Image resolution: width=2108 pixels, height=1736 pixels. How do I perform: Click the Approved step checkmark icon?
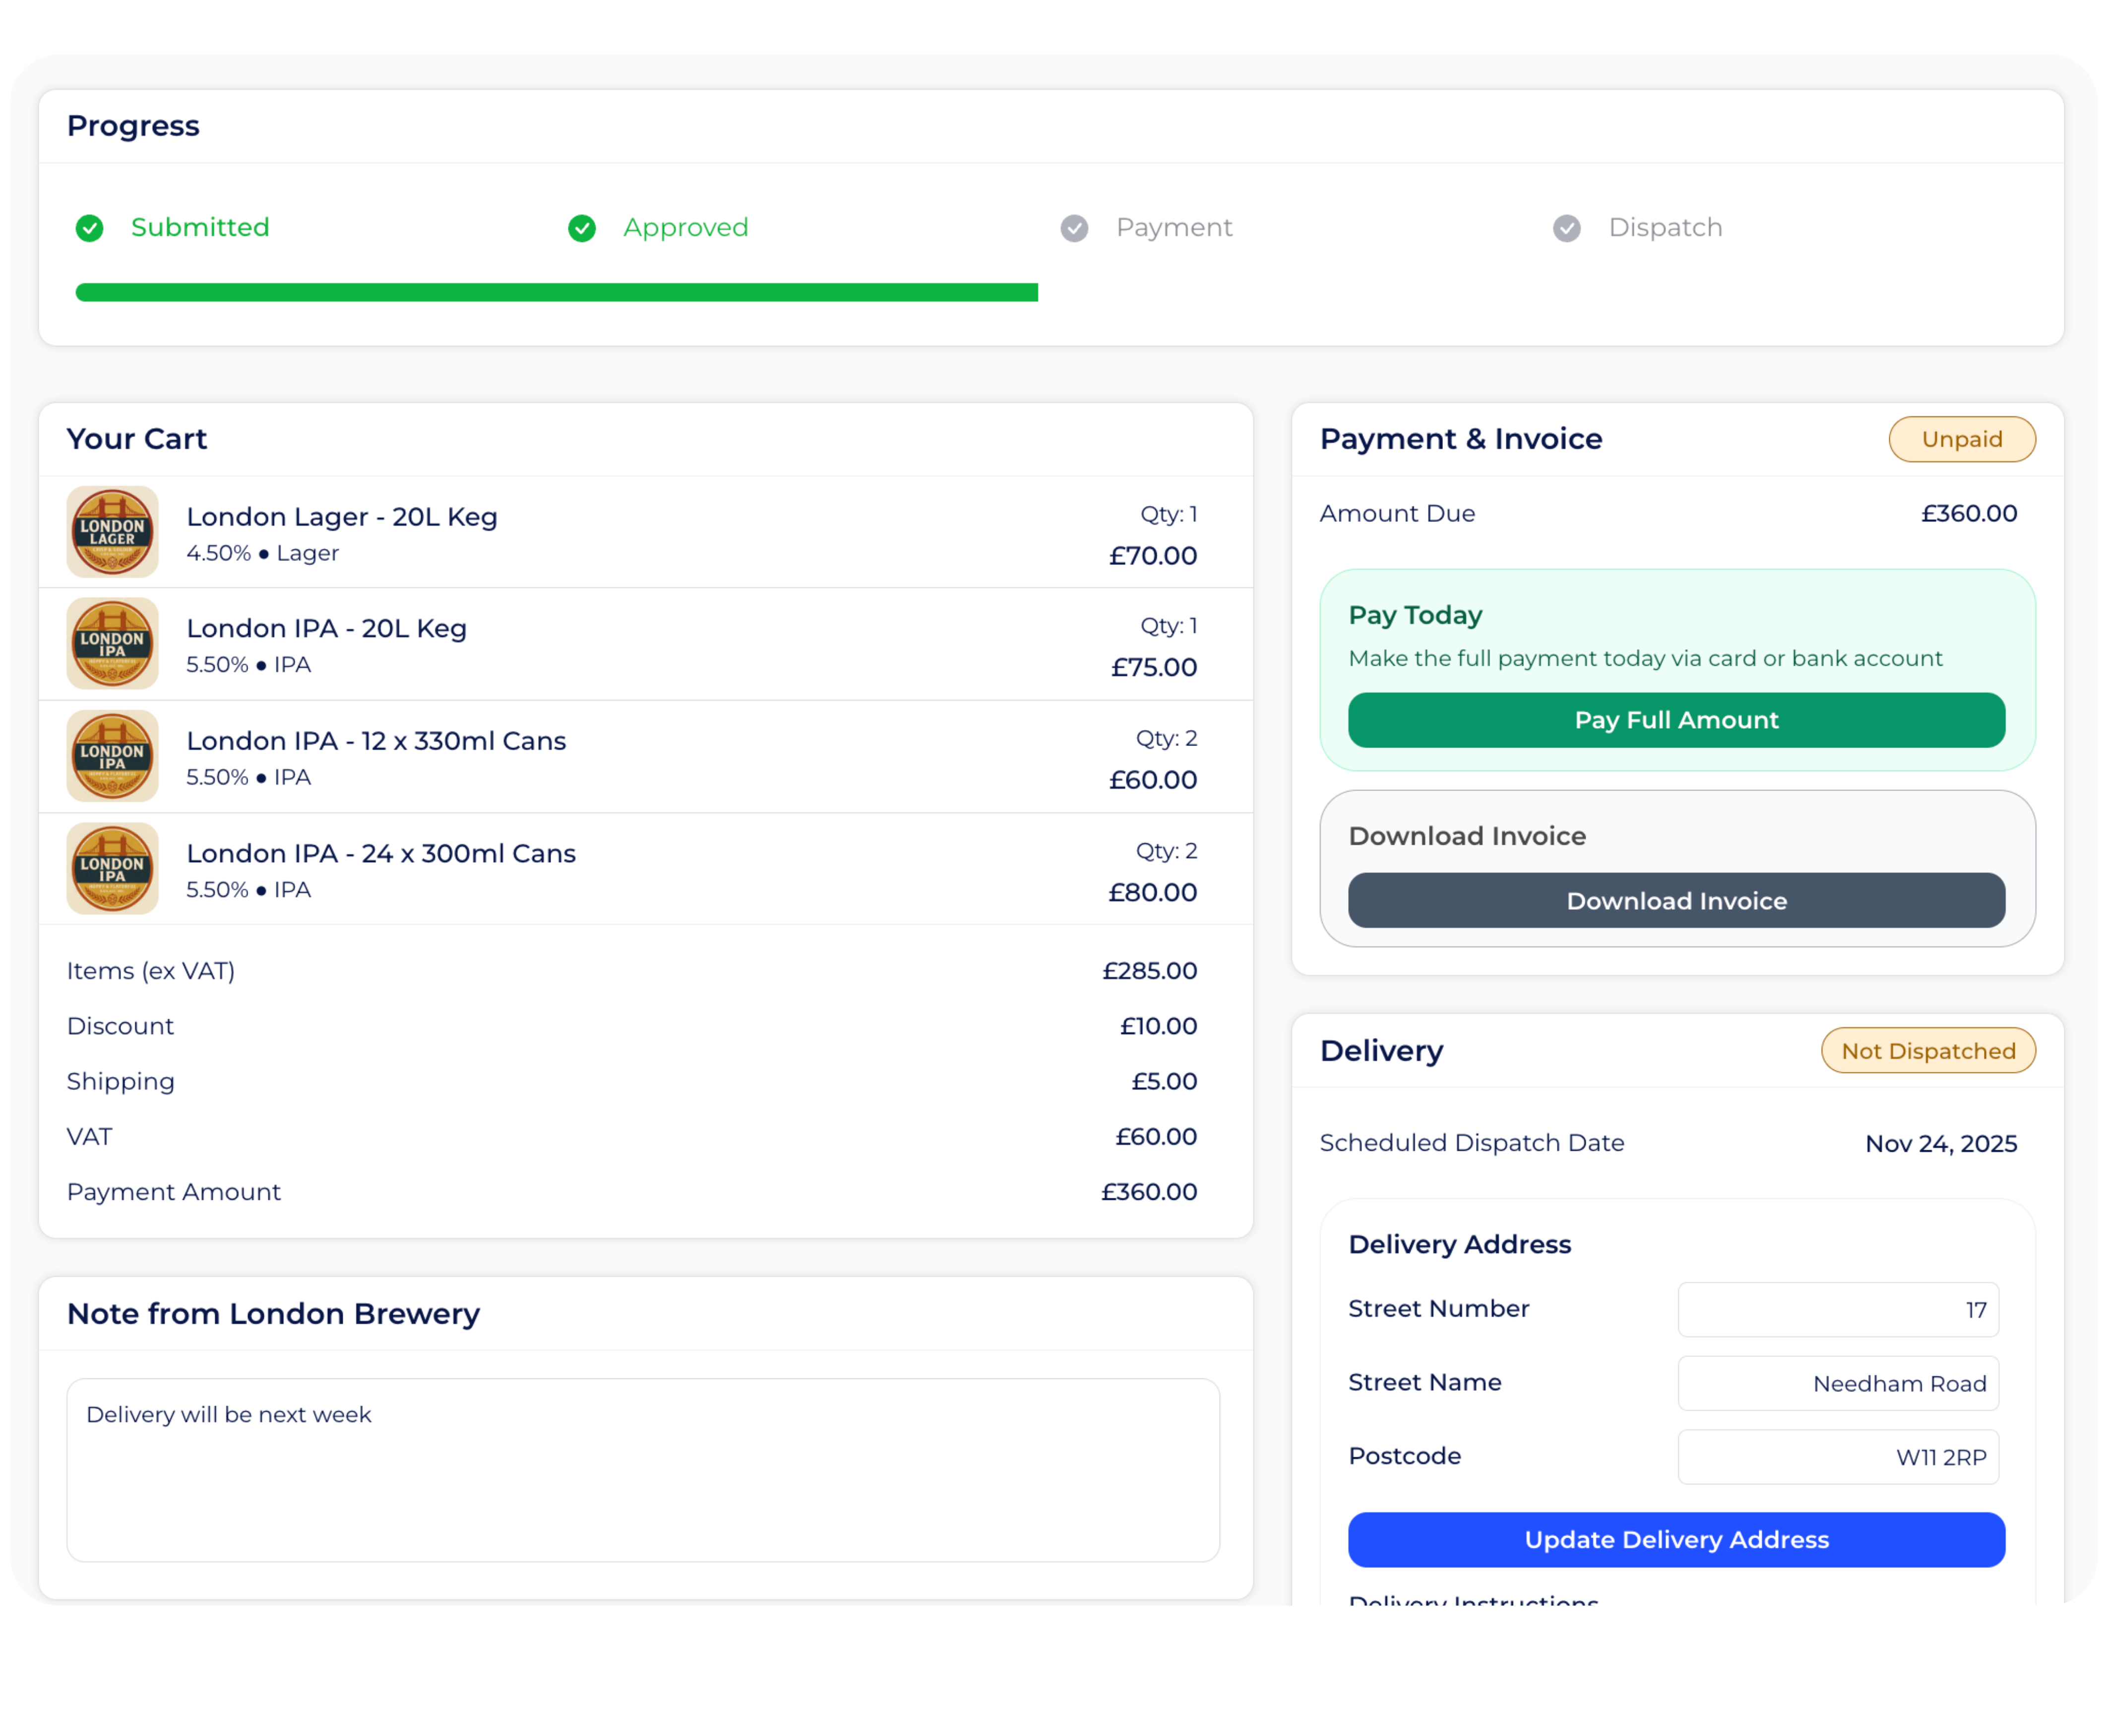581,228
